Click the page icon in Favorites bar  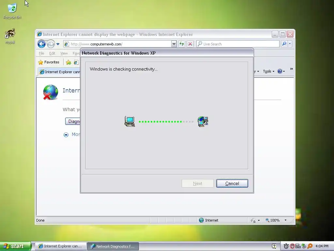[x=76, y=62]
